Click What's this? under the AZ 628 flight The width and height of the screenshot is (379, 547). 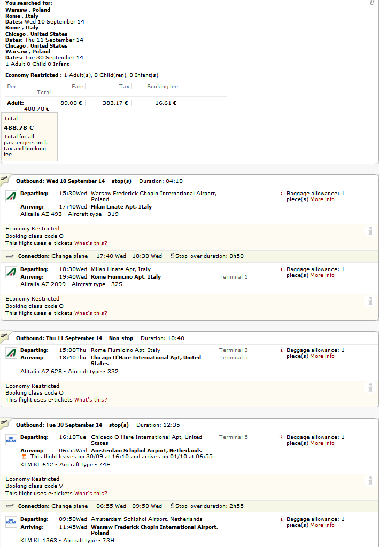[91, 400]
